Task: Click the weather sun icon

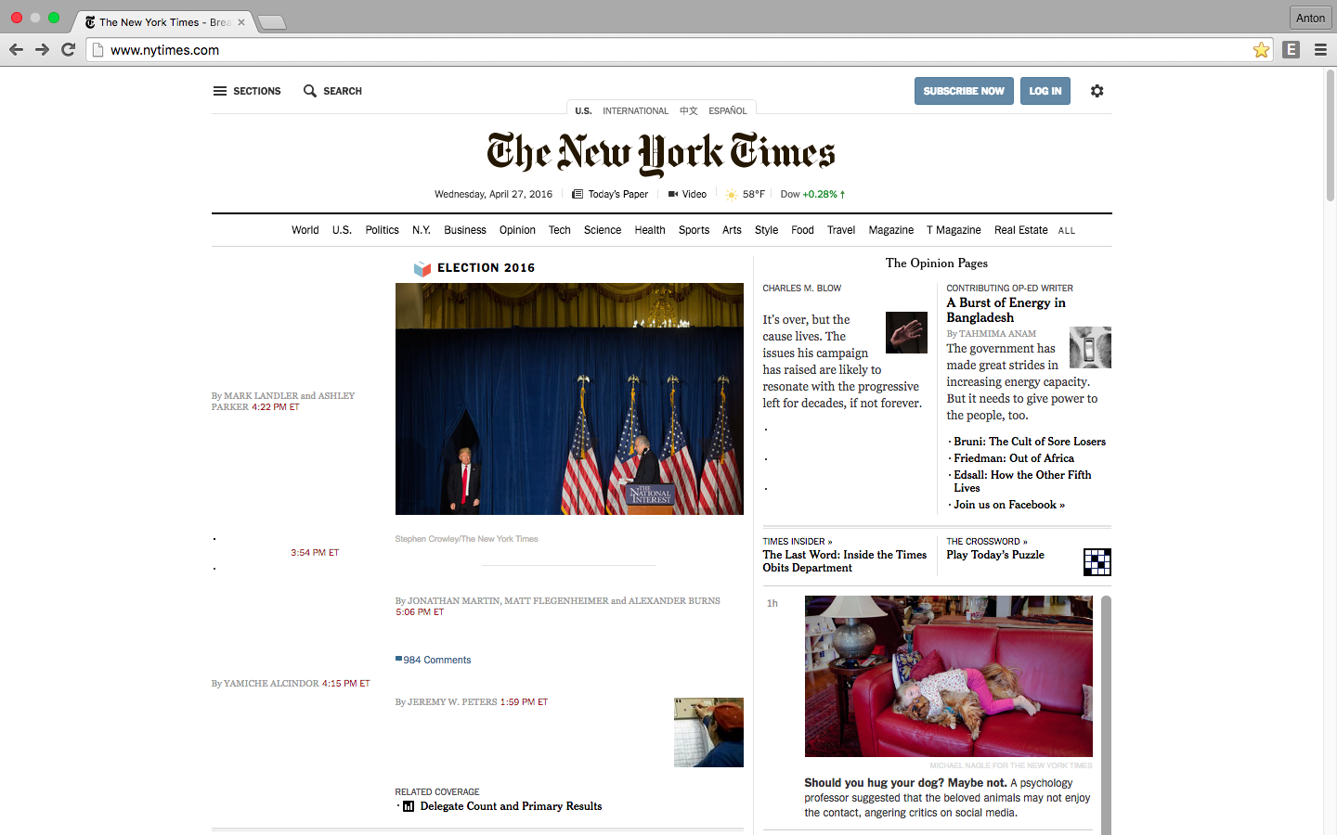Action: coord(732,195)
